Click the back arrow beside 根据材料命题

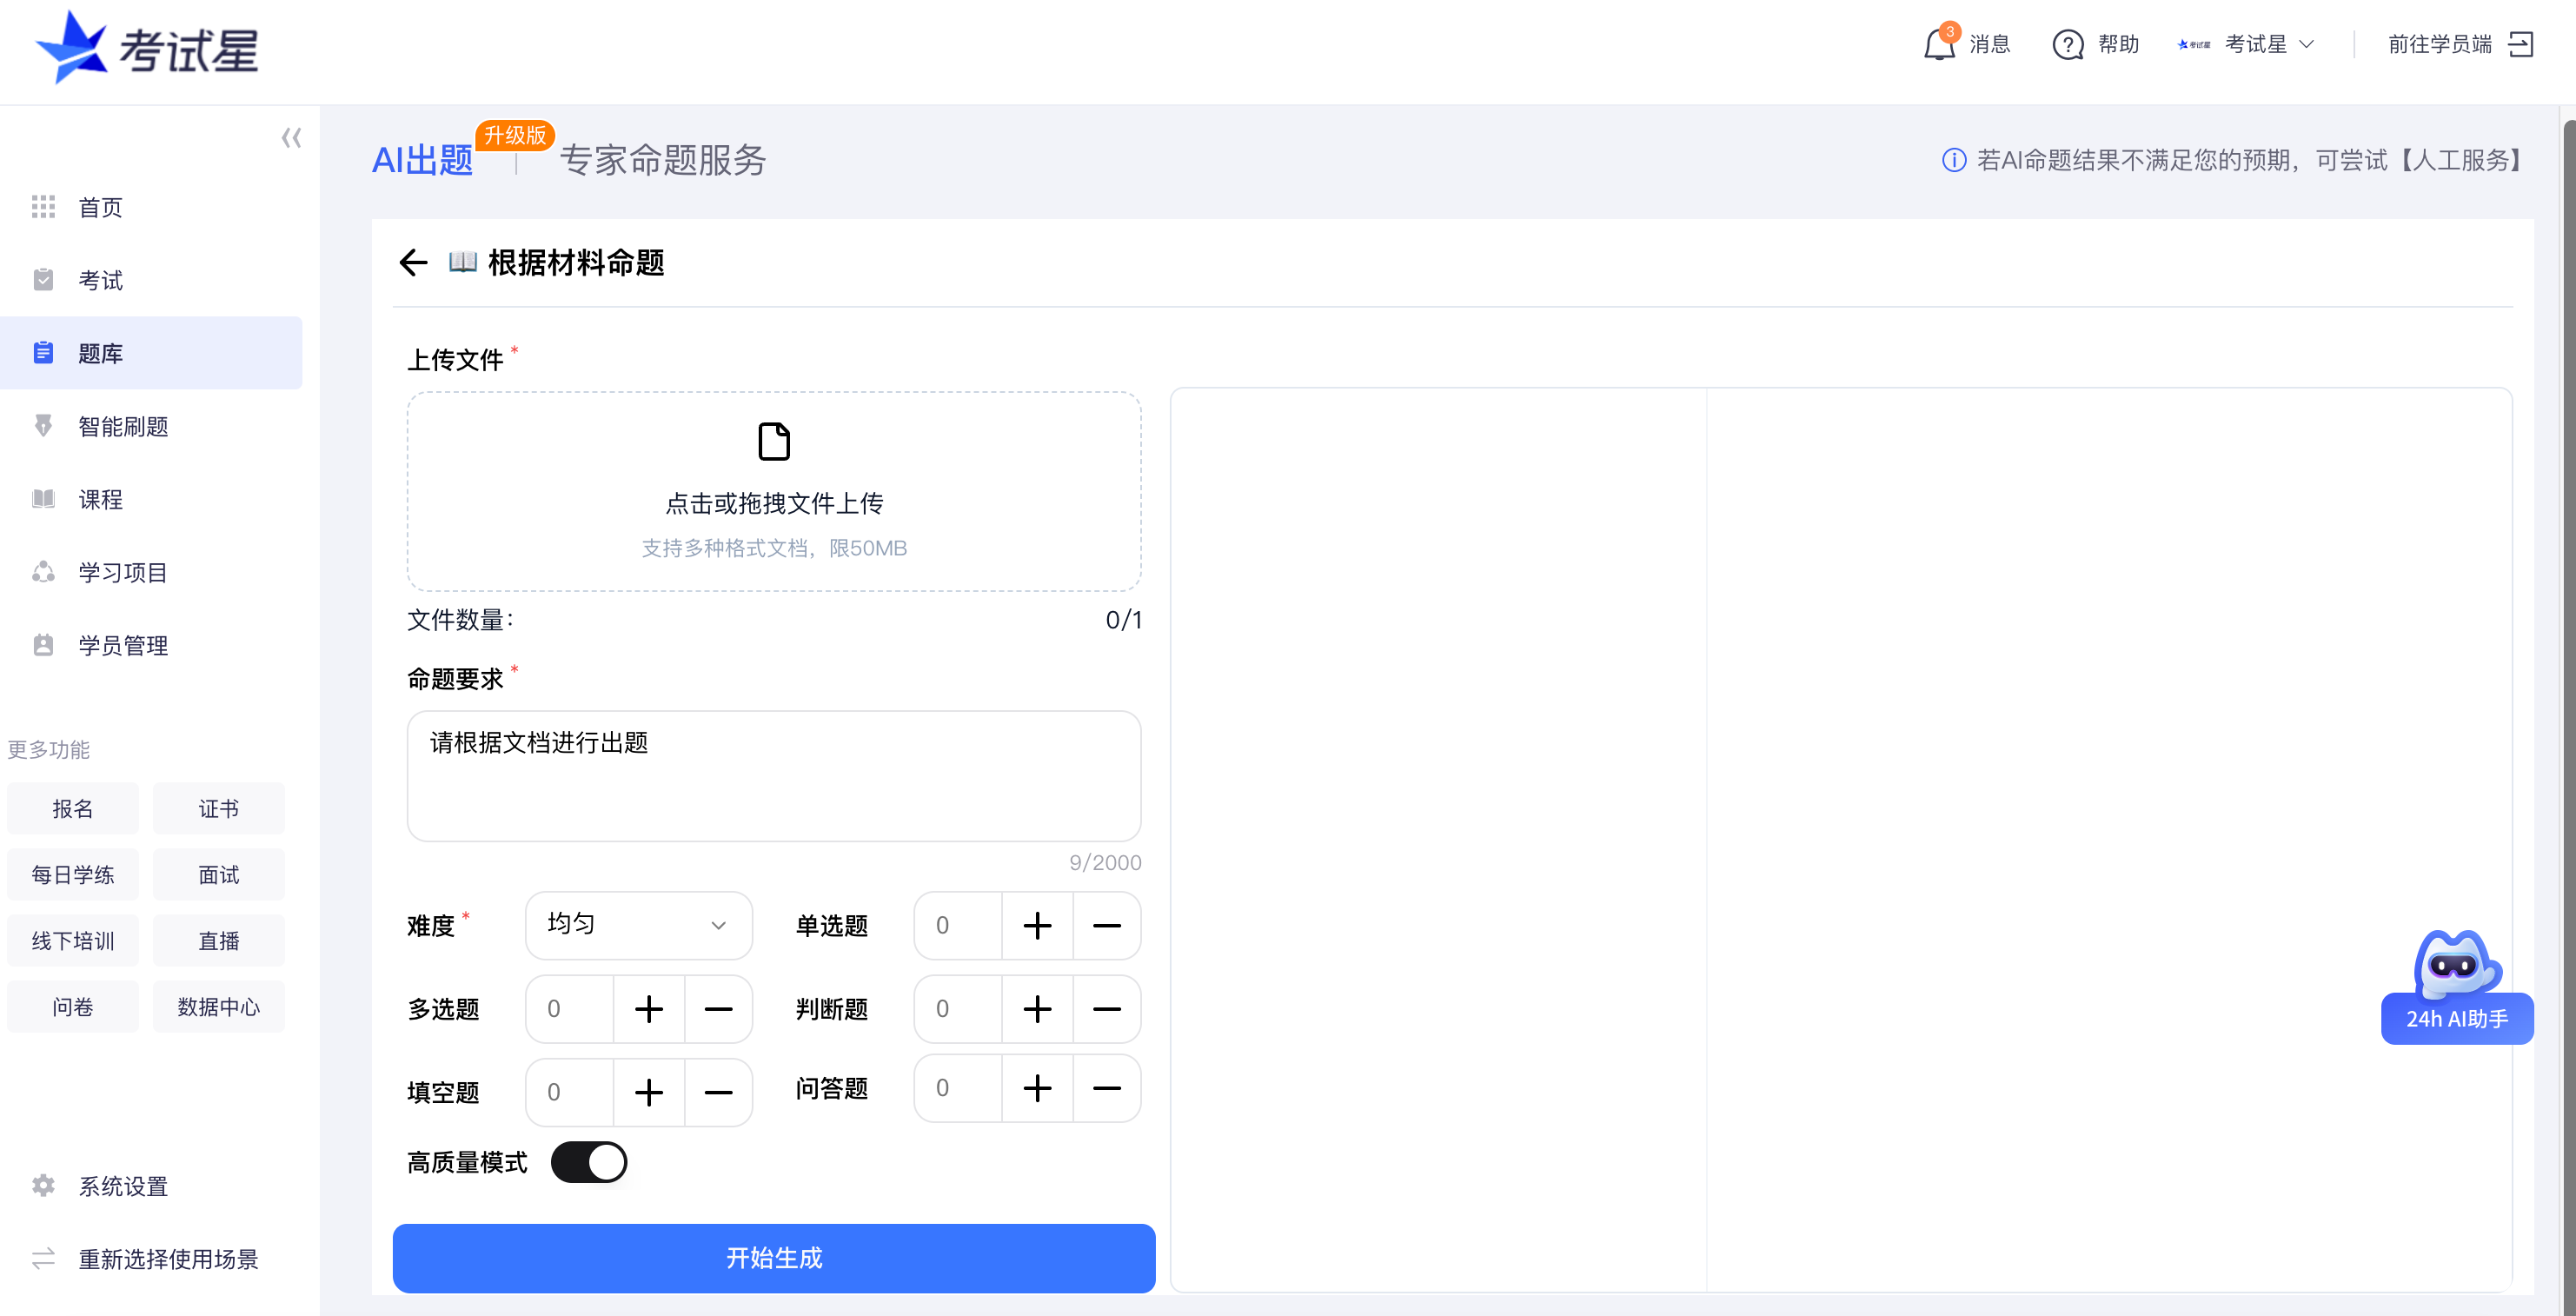pos(413,263)
